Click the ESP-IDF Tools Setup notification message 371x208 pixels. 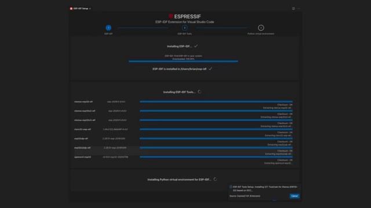coord(265,188)
